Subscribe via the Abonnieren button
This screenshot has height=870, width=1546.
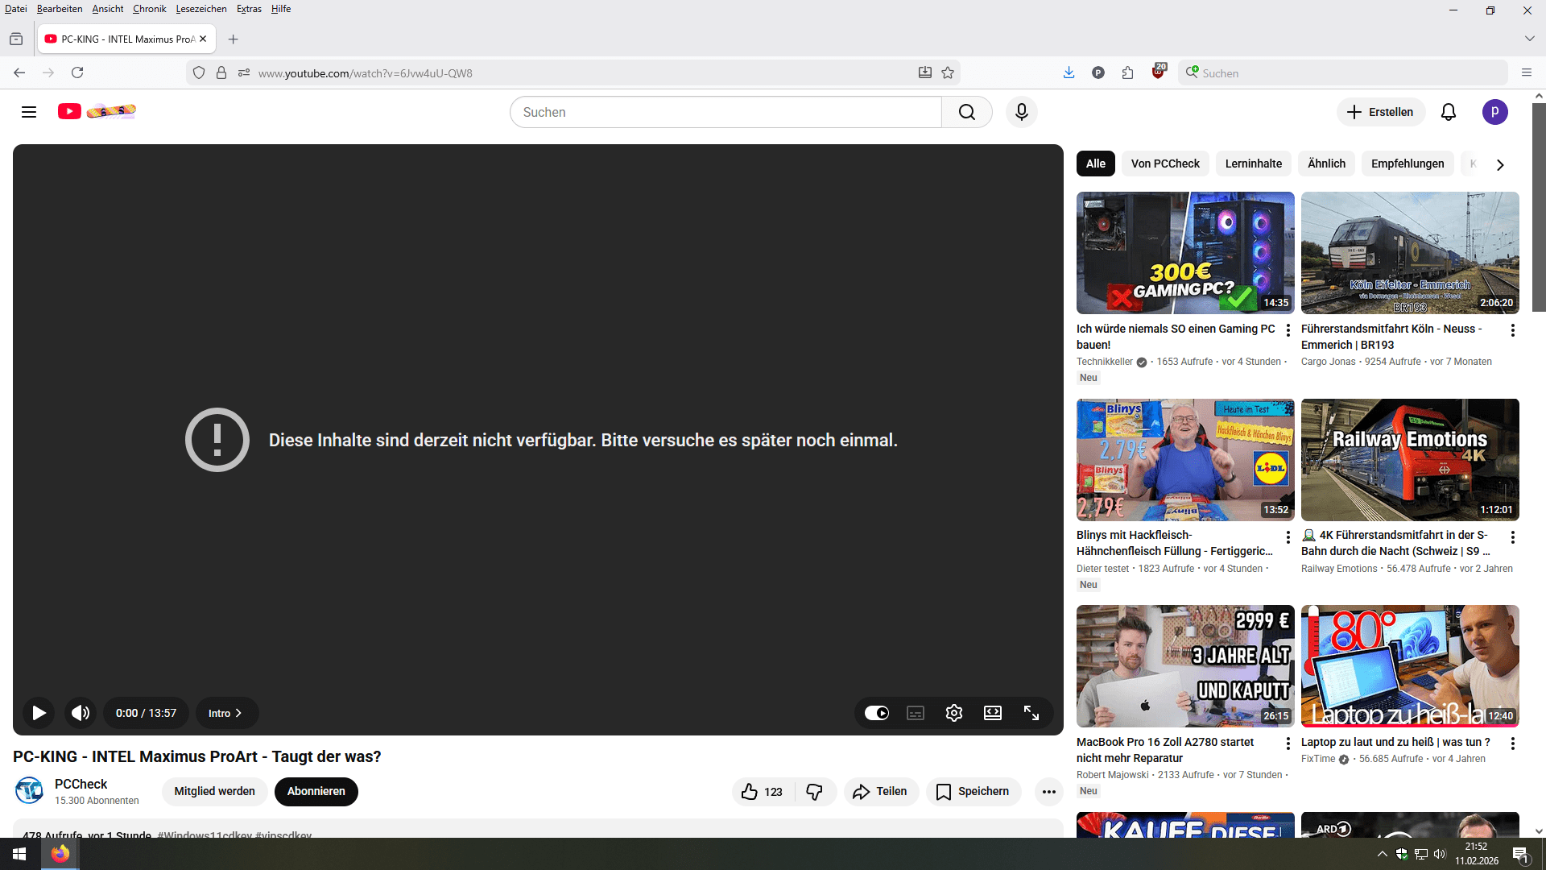316,792
